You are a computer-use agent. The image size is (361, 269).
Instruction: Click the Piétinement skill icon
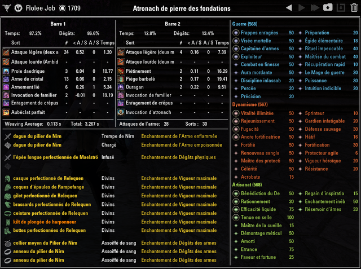click(x=121, y=71)
